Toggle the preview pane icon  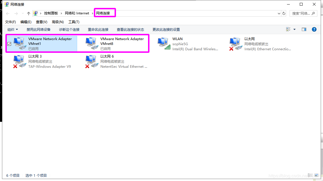pyautogui.click(x=304, y=29)
